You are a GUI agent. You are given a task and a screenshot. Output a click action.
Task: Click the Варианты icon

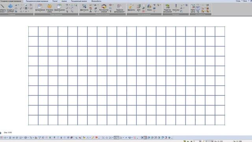point(131,6)
